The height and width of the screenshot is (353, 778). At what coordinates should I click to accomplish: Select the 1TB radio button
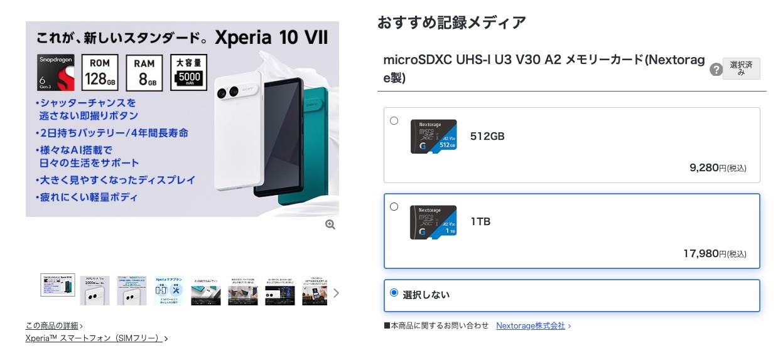coord(394,206)
